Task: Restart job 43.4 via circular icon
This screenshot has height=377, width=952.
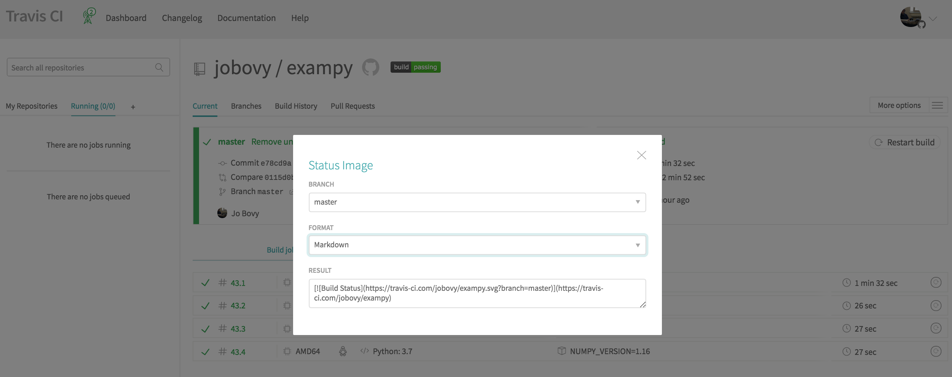Action: coord(936,351)
